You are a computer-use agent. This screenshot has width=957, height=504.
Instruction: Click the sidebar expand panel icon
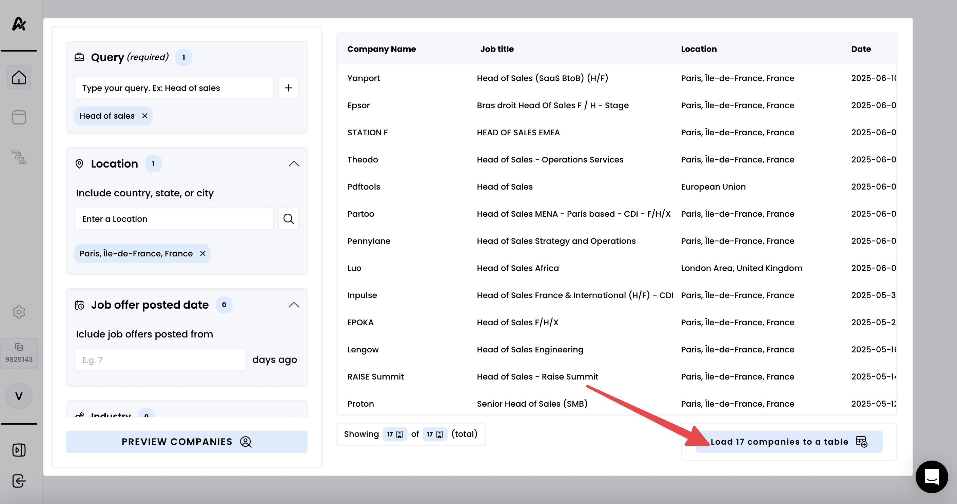[x=19, y=450]
